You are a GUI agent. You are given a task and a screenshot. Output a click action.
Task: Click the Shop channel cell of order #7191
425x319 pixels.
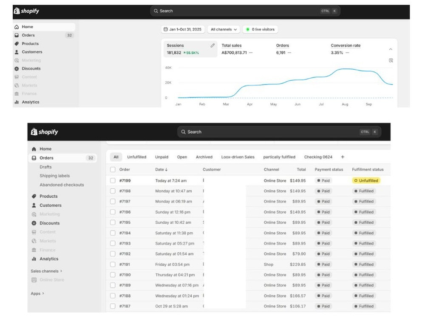269,265
